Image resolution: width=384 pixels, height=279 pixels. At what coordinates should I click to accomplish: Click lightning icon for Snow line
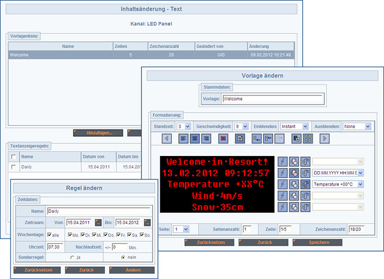click(x=283, y=207)
